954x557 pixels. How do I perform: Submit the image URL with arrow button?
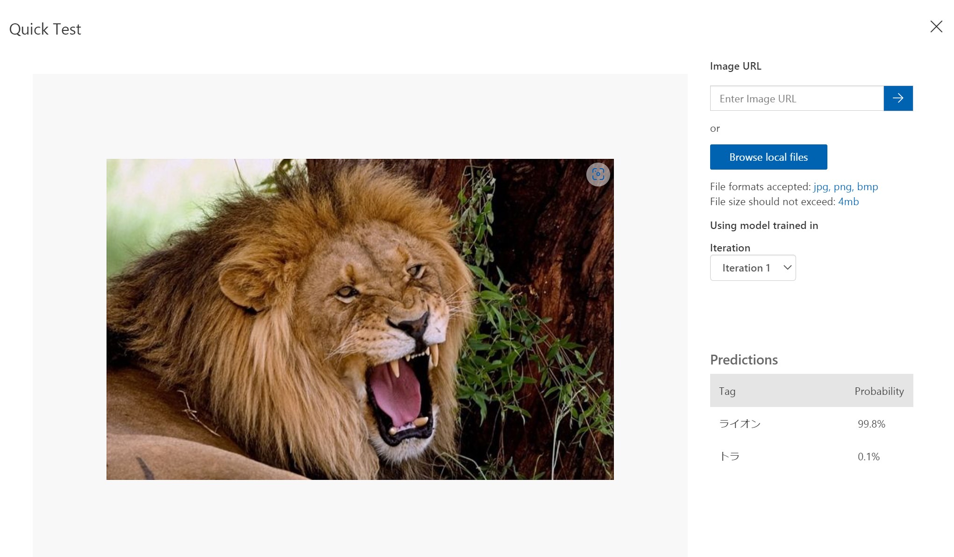(898, 98)
